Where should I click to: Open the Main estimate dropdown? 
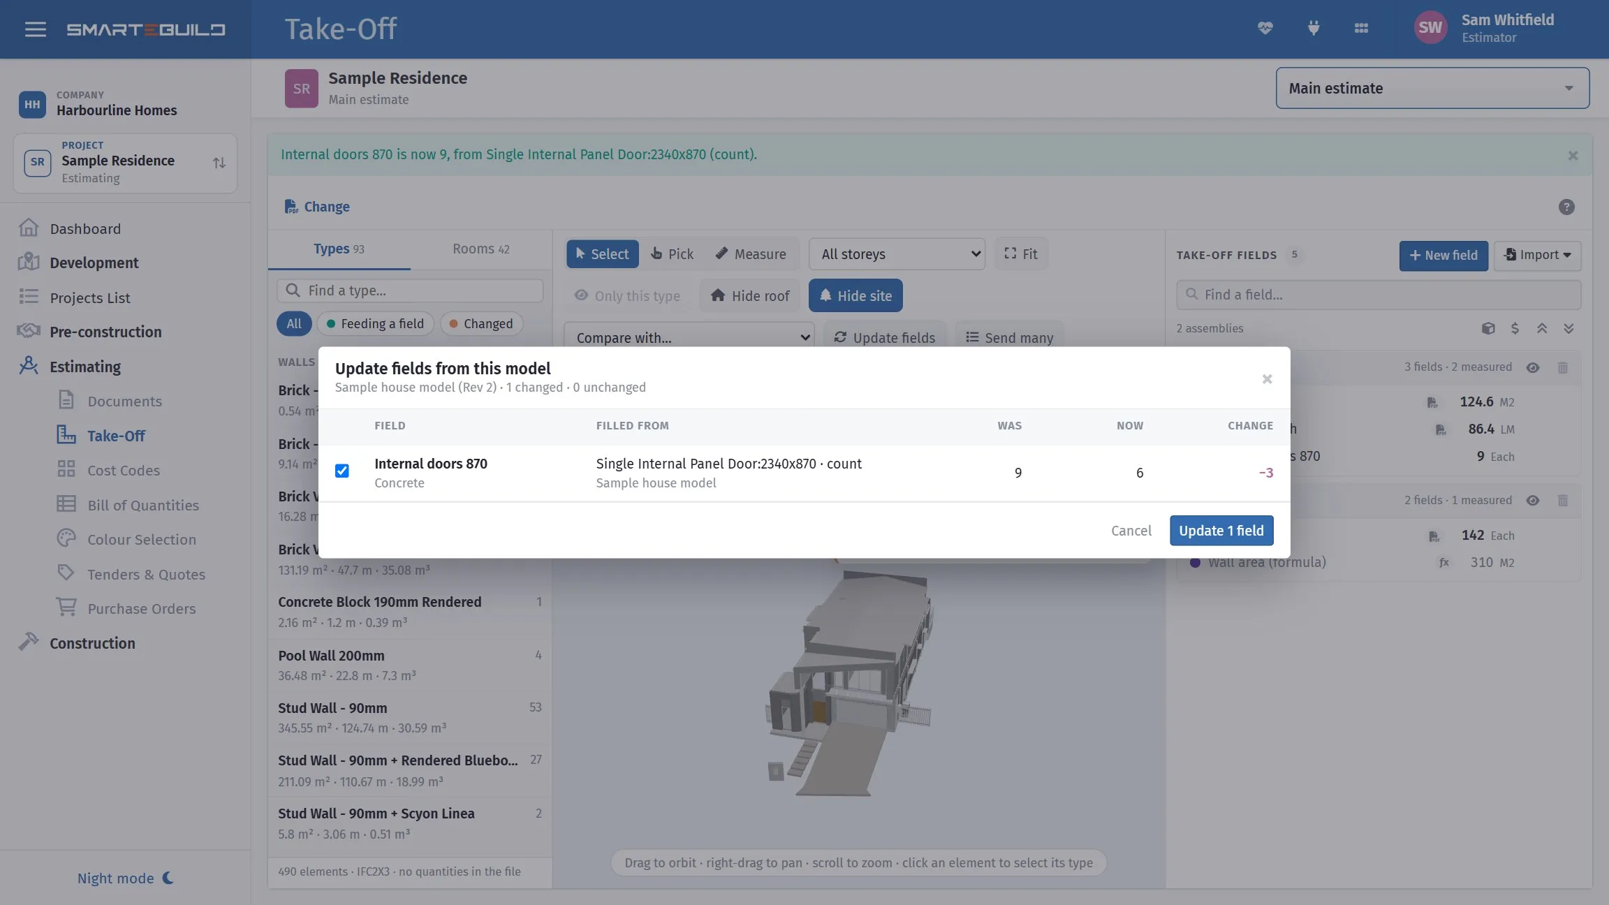[x=1432, y=88]
